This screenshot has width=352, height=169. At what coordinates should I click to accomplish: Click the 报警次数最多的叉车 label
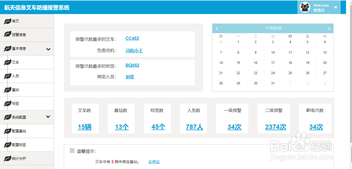point(96,39)
